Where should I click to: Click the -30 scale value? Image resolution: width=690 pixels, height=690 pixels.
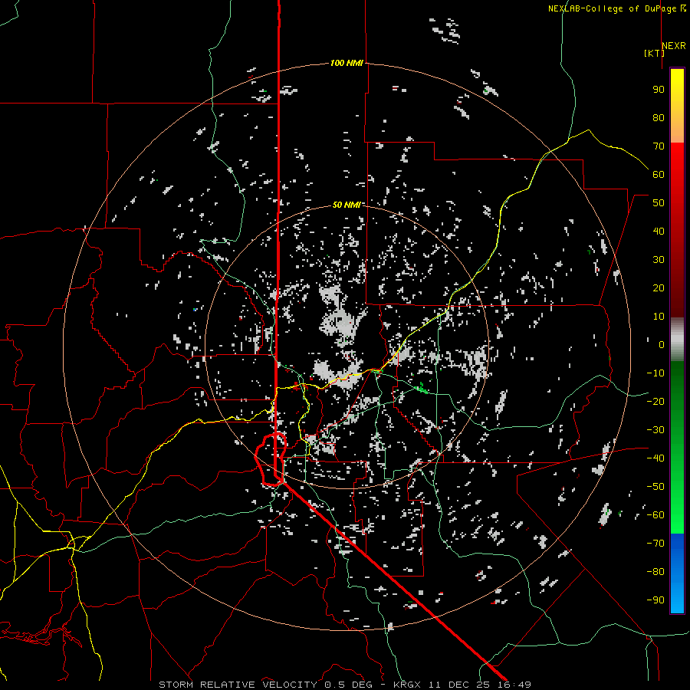pos(655,430)
